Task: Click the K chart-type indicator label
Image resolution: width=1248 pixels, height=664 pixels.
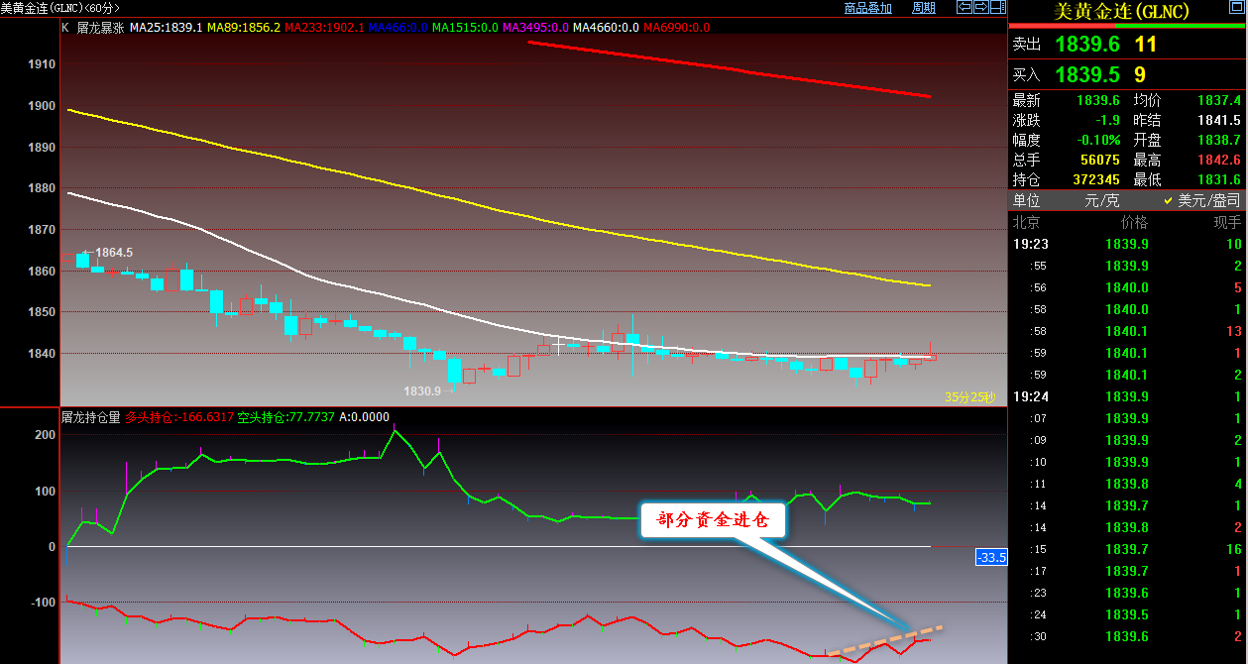Action: [x=65, y=27]
